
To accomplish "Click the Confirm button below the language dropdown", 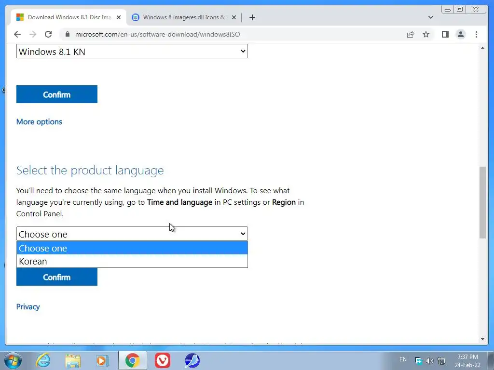I will (57, 277).
